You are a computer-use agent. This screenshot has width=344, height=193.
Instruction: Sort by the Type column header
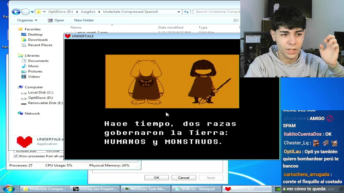203,27
